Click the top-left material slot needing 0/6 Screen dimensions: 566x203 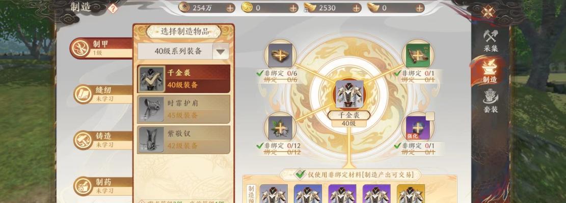point(280,55)
